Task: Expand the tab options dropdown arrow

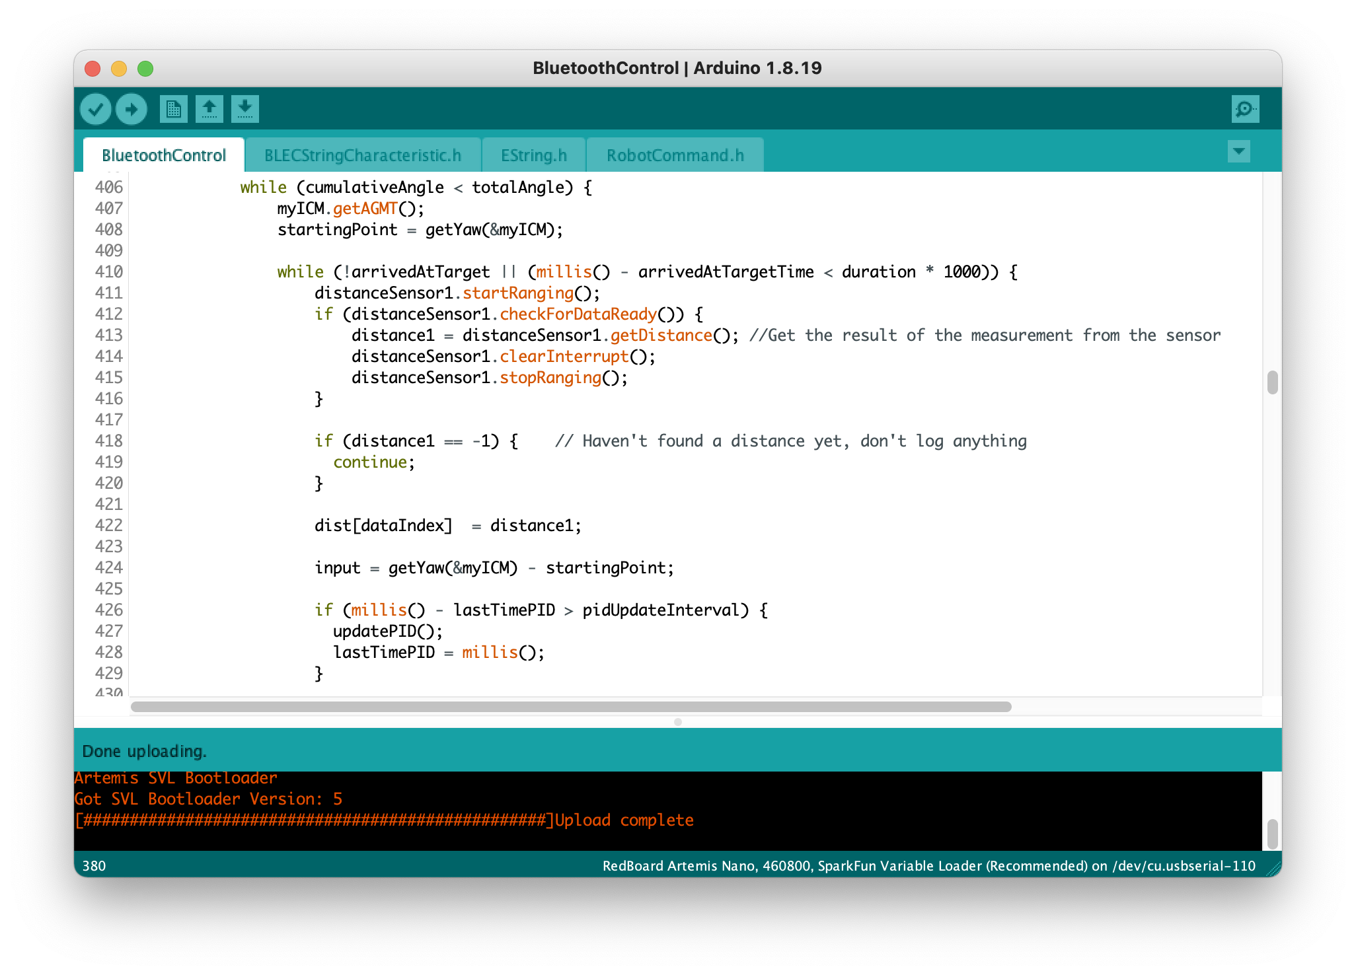Action: click(1239, 151)
